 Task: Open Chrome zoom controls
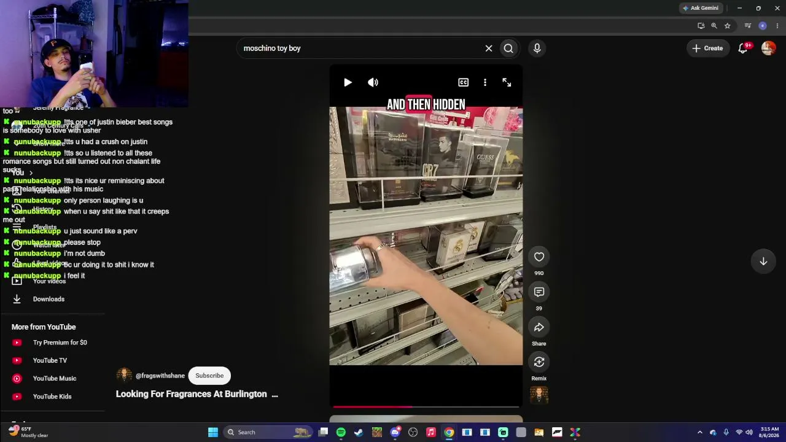tap(714, 26)
